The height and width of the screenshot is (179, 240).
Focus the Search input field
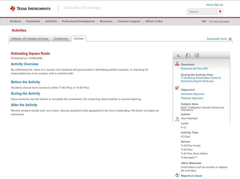(x=202, y=12)
